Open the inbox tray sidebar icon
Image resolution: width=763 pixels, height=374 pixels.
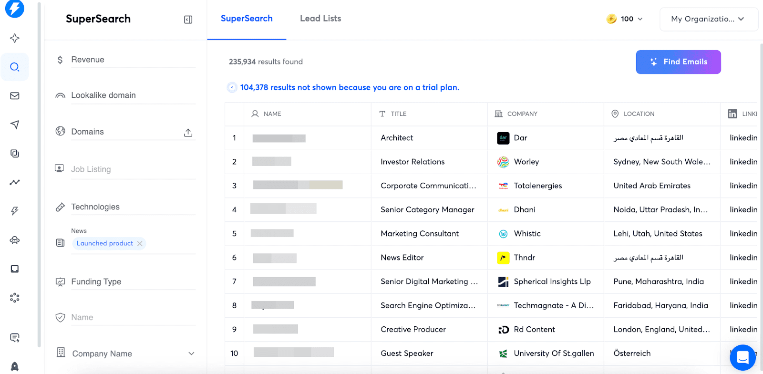[15, 269]
